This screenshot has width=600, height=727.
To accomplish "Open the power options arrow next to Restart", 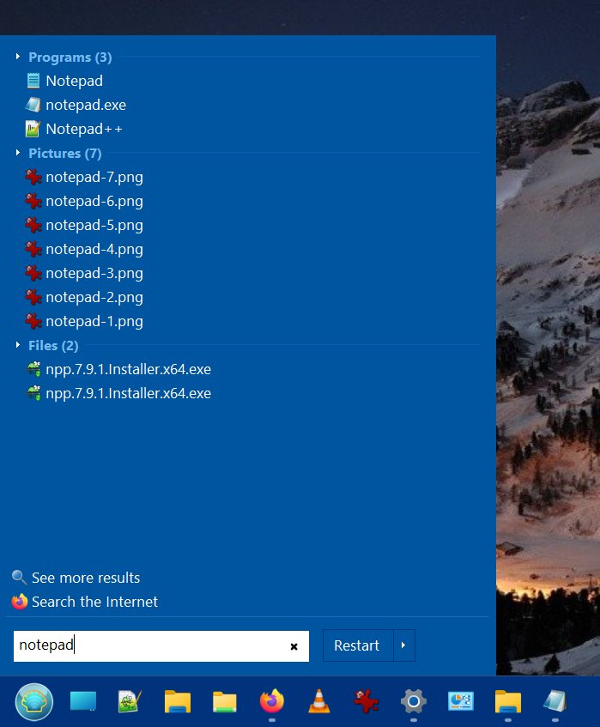I will [x=404, y=645].
